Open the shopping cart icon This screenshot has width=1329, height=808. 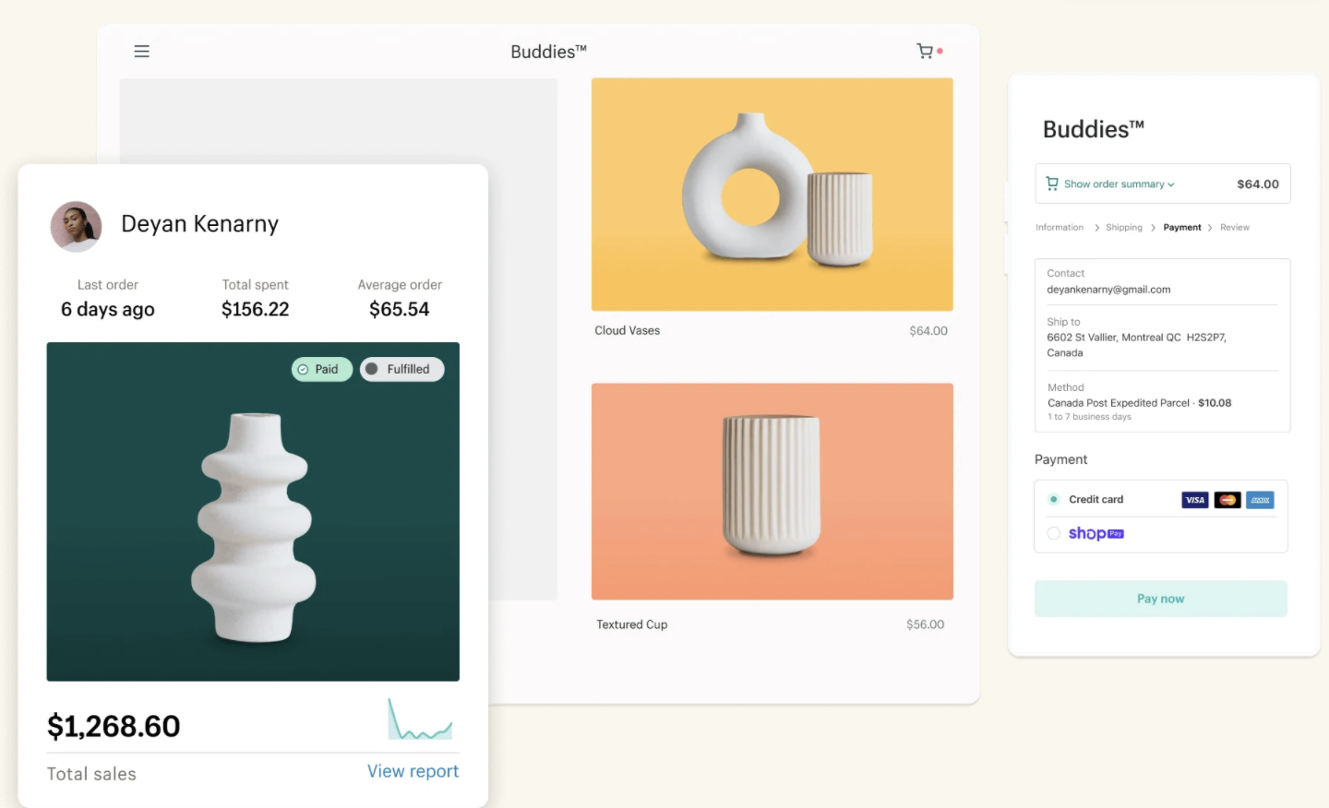(925, 51)
